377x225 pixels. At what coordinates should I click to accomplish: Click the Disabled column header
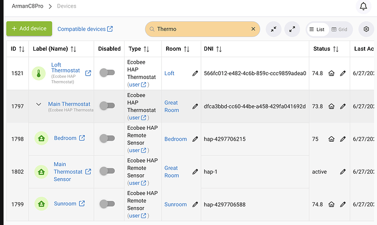click(109, 49)
